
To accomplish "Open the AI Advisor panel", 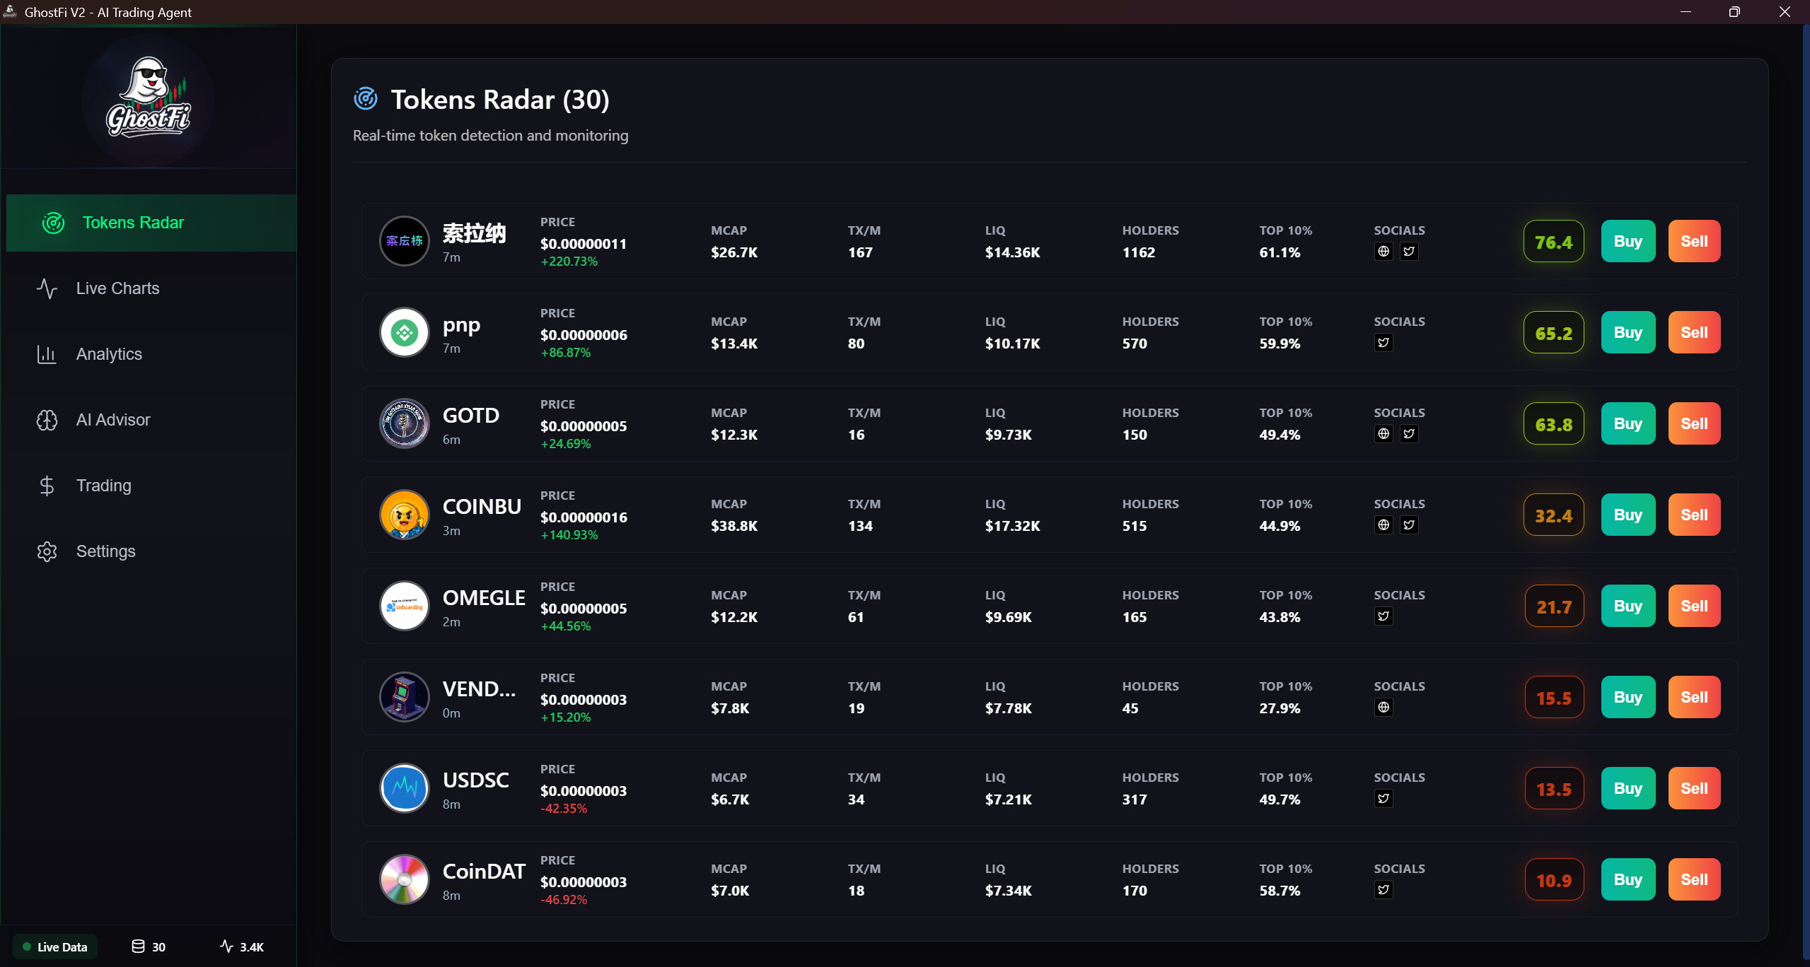I will (112, 419).
